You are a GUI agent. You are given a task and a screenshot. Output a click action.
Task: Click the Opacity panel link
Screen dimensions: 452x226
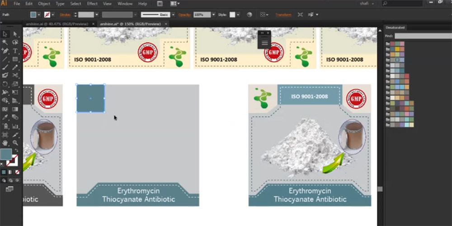click(x=185, y=15)
